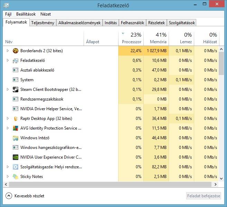The image size is (227, 207).
Task: Select the Borderlands 2 (32 bites) row
Action: [x=111, y=51]
